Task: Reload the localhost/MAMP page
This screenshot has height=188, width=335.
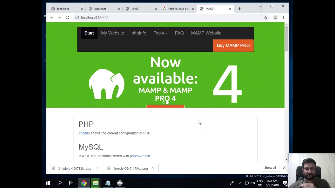Action: point(67,17)
